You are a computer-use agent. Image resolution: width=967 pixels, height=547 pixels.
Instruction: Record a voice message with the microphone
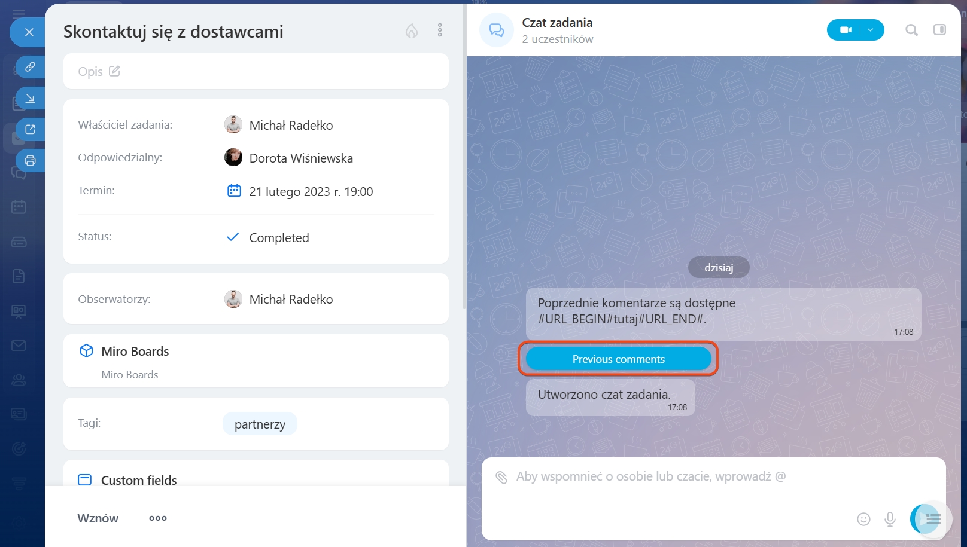click(x=890, y=519)
